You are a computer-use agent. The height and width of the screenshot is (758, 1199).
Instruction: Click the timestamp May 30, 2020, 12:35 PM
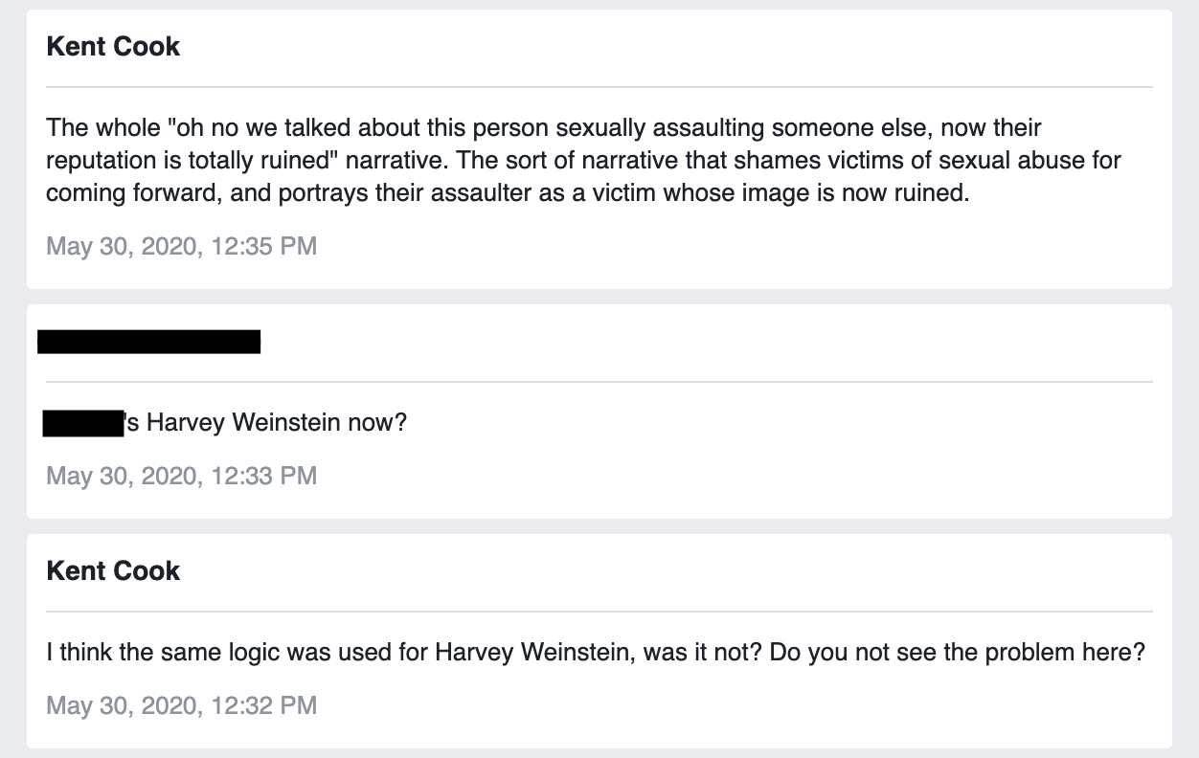(181, 246)
